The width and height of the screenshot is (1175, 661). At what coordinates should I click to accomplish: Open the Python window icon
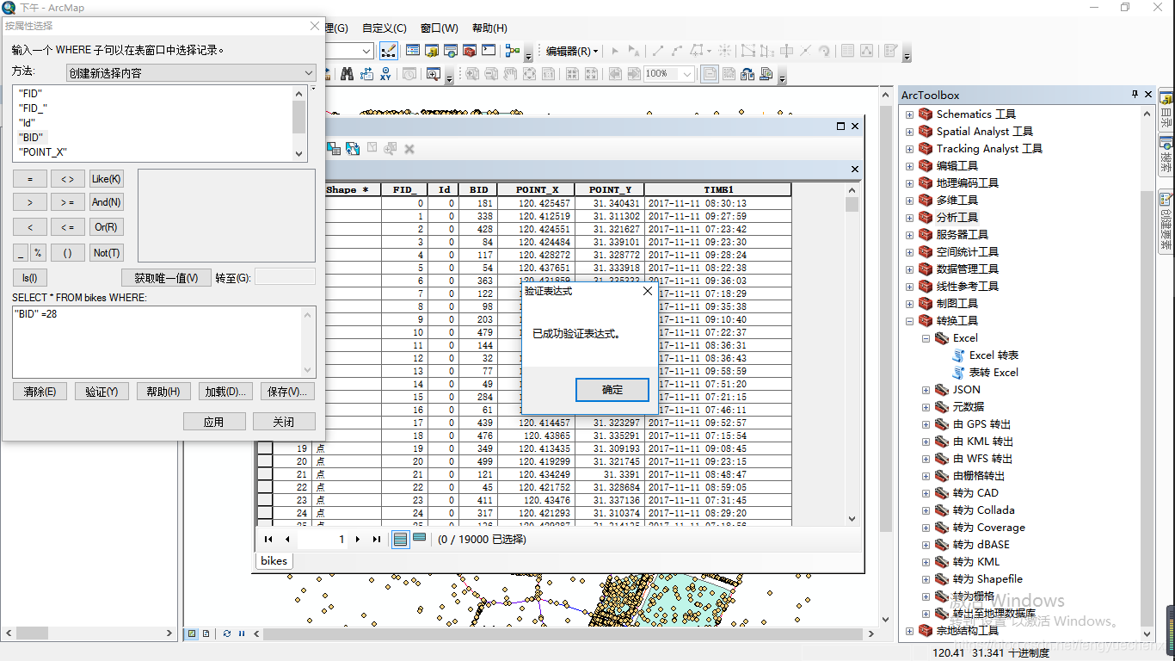[489, 51]
